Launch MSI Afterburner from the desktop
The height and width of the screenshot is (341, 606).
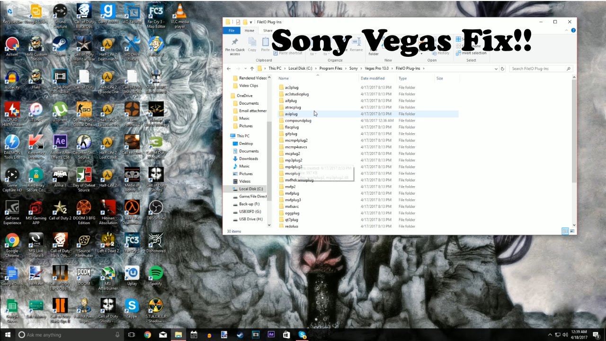tap(108, 278)
